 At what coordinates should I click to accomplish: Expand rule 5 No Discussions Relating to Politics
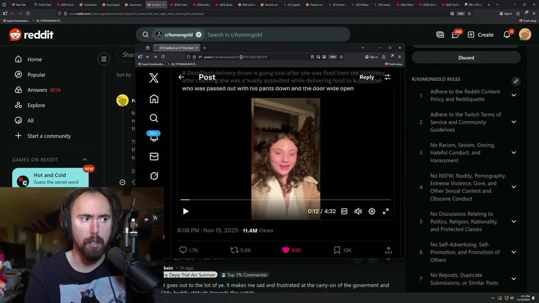tap(514, 221)
